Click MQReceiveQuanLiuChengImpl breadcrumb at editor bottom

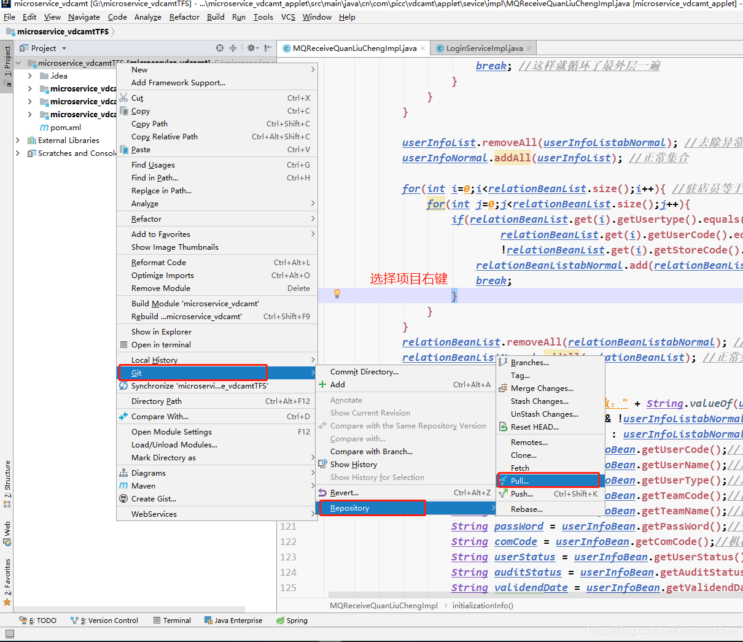(384, 606)
